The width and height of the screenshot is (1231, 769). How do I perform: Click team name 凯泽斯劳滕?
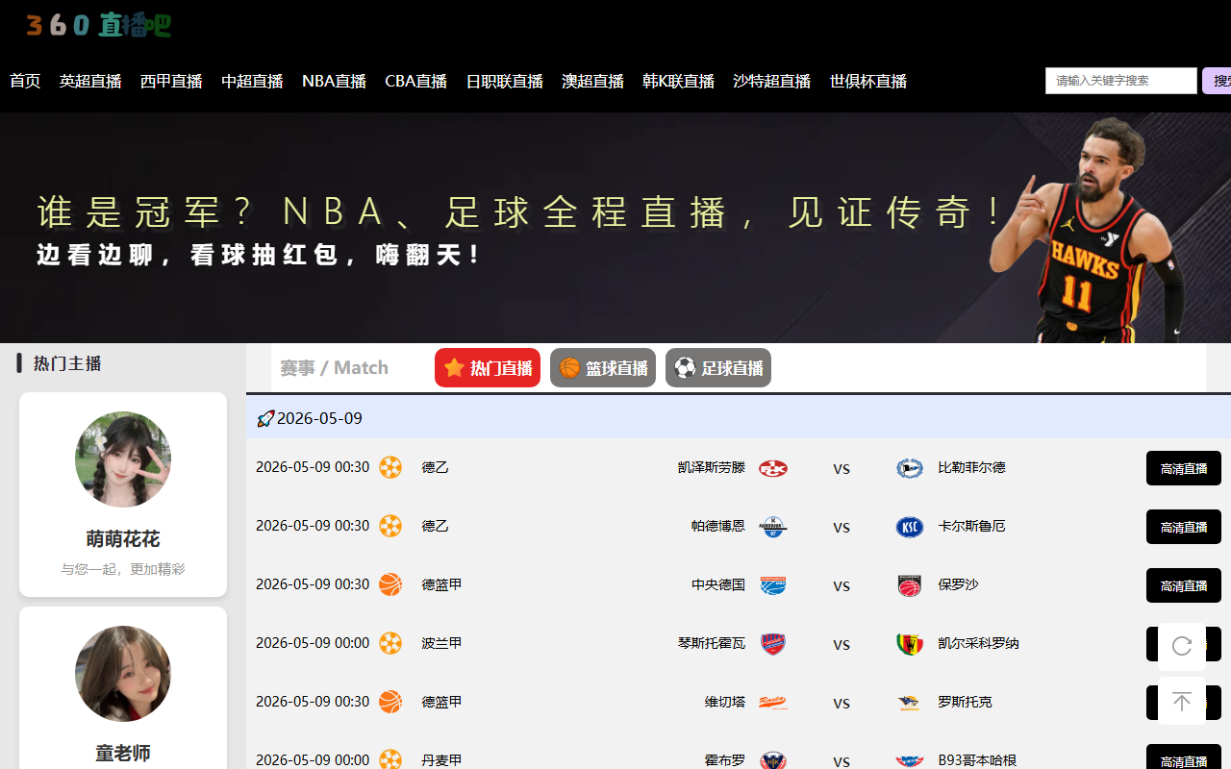coord(711,467)
